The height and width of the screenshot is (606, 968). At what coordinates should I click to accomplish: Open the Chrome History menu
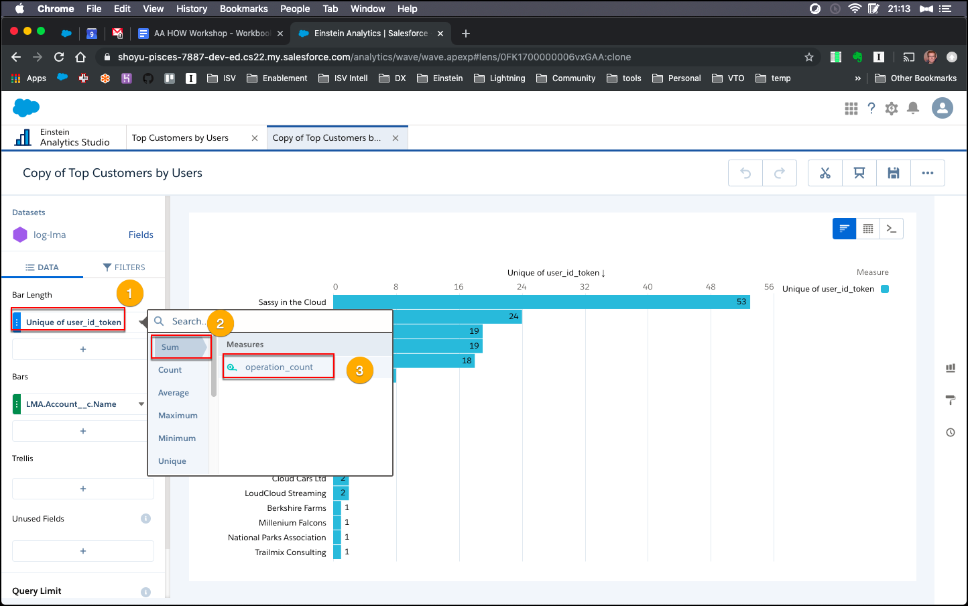coord(192,9)
